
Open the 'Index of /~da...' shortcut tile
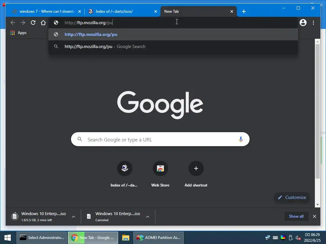coord(124,174)
